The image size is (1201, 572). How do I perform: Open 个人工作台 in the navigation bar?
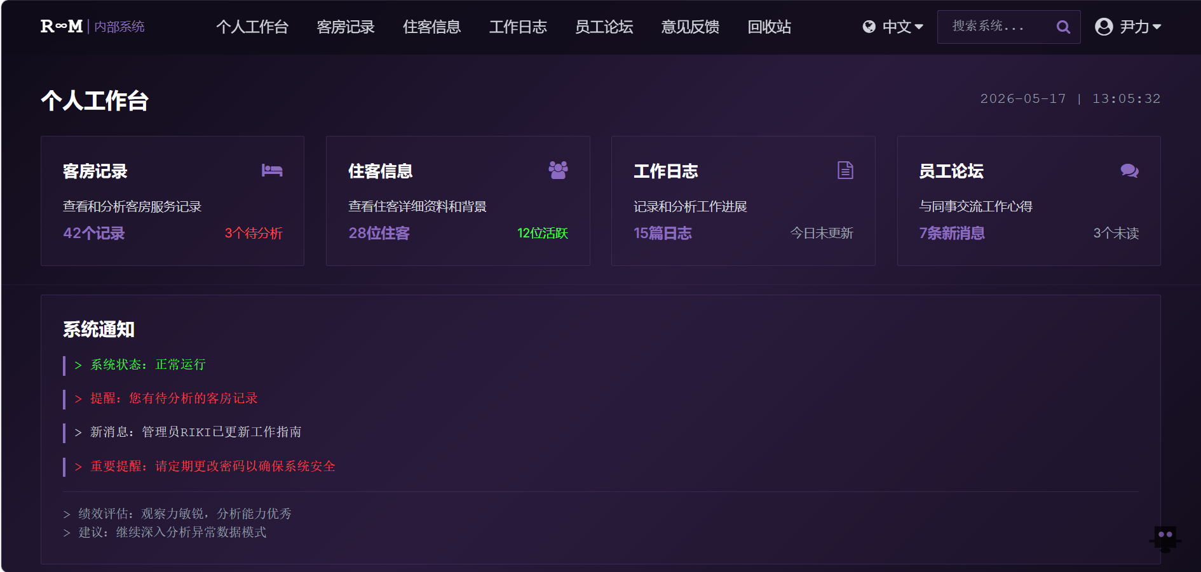pos(252,27)
